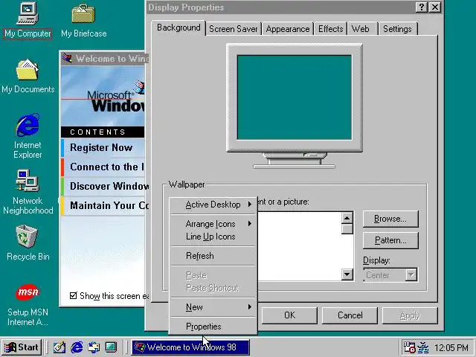Click the Task Scheduler tray icon

(408, 347)
